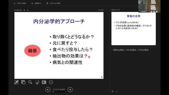Open the Display Settings dropdown

(36, 3)
